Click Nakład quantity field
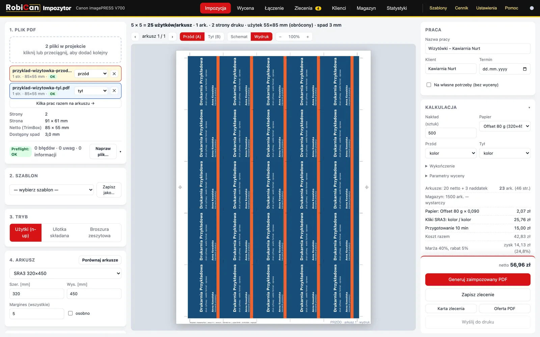This screenshot has height=337, width=540. [x=451, y=133]
